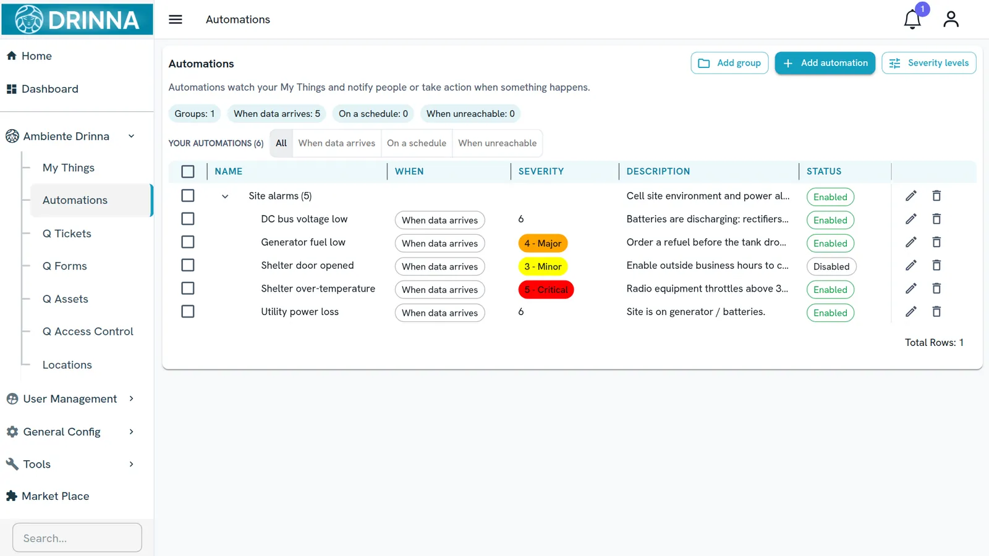Delete the Utility power loss automation
This screenshot has width=989, height=556.
point(936,311)
